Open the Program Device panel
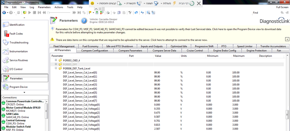 pyautogui.click(x=24, y=87)
